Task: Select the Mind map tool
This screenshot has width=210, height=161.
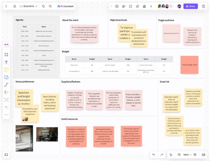Action: (x=6, y=100)
